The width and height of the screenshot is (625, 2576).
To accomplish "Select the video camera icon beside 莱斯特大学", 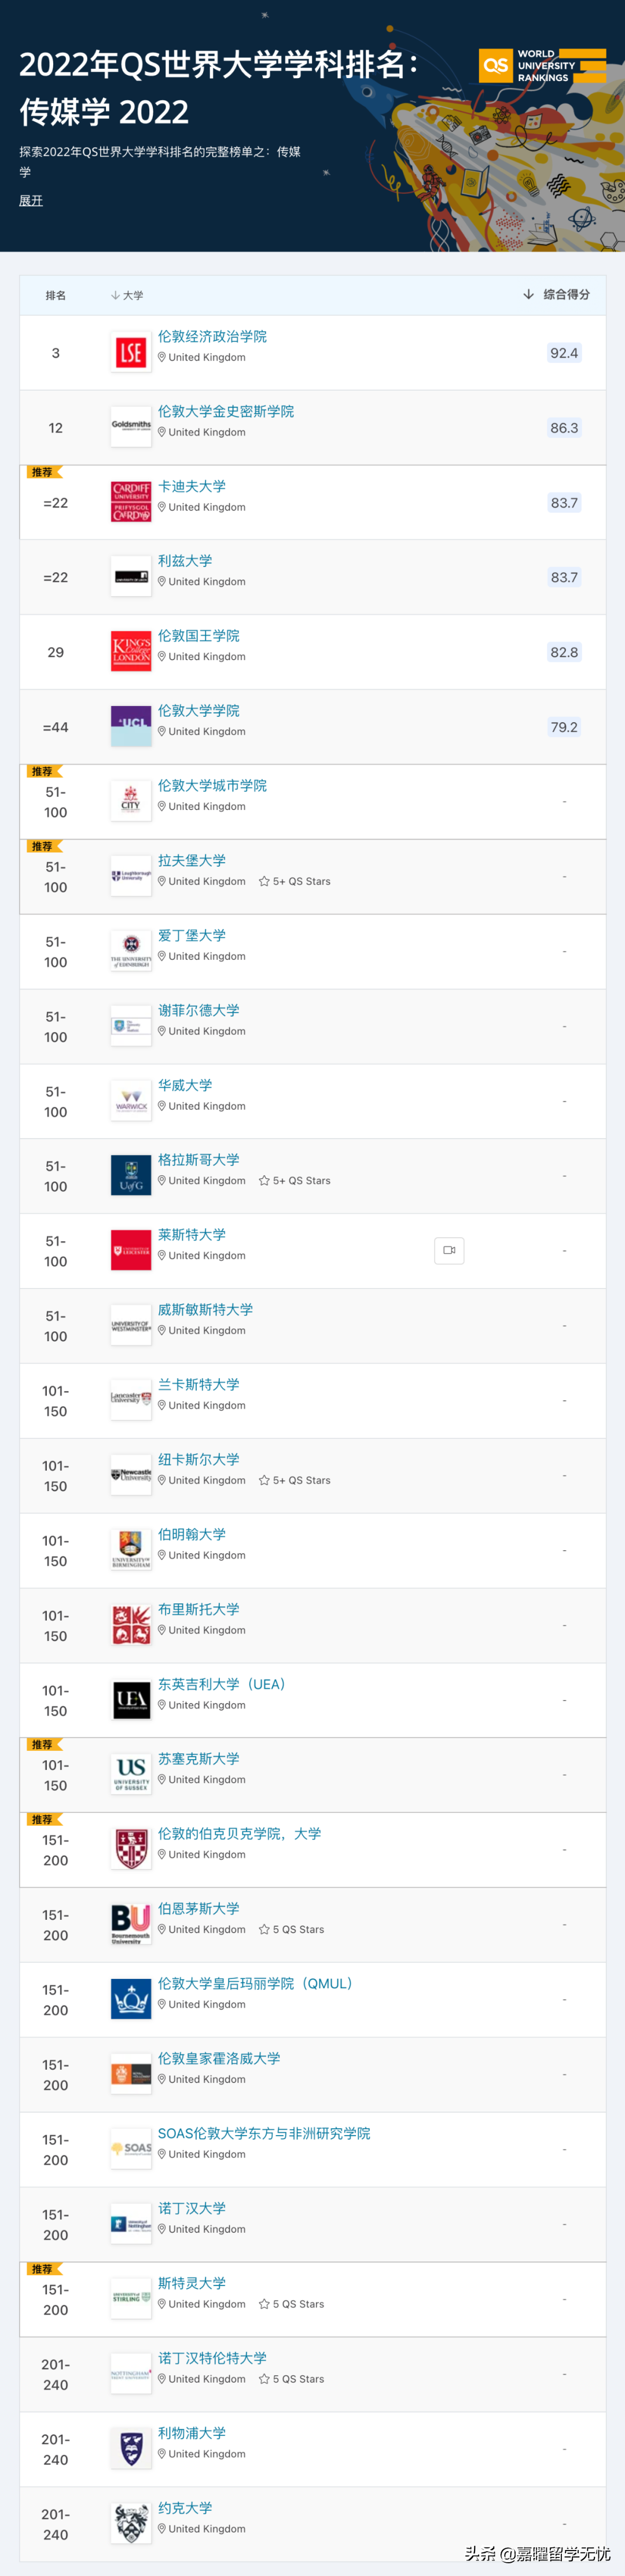I will click(x=449, y=1250).
